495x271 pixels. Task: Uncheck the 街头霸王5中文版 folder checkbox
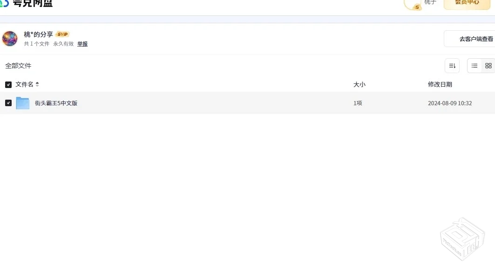pos(8,103)
